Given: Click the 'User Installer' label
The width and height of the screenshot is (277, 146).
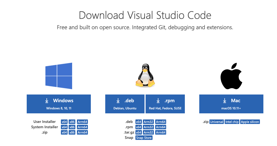Looking at the screenshot, I should 45,122.
